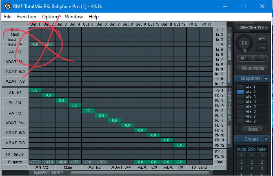273x176 pixels.
Task: Click the FX Send label at bottom
Action: 200,167
